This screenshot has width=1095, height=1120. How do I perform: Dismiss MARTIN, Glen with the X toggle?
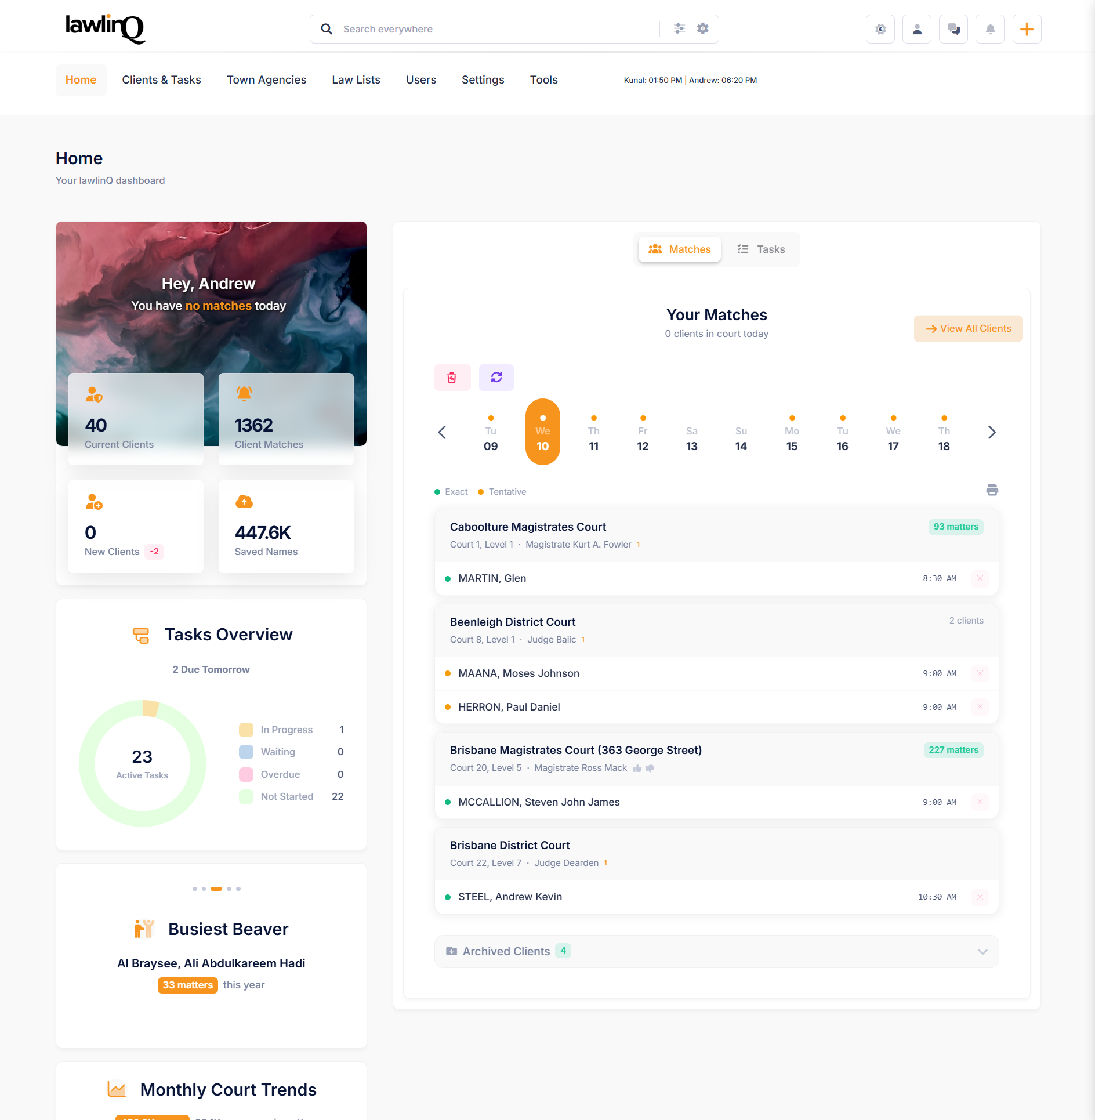(980, 578)
